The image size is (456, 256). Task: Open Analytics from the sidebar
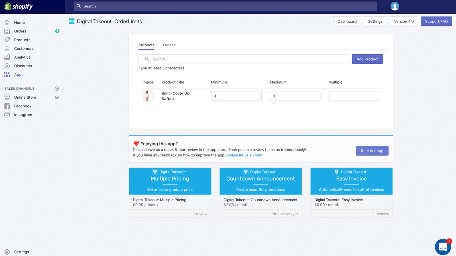coord(22,57)
